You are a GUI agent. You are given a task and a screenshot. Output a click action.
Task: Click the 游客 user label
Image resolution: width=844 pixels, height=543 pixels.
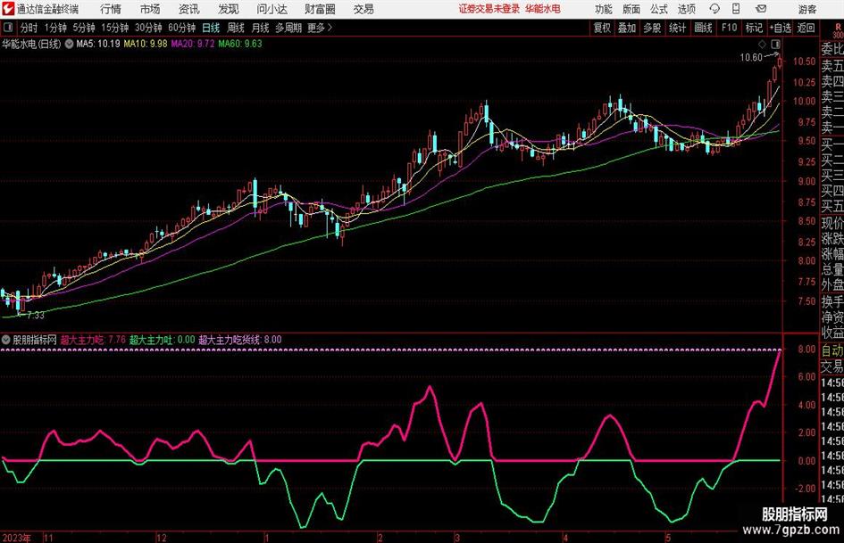click(807, 9)
